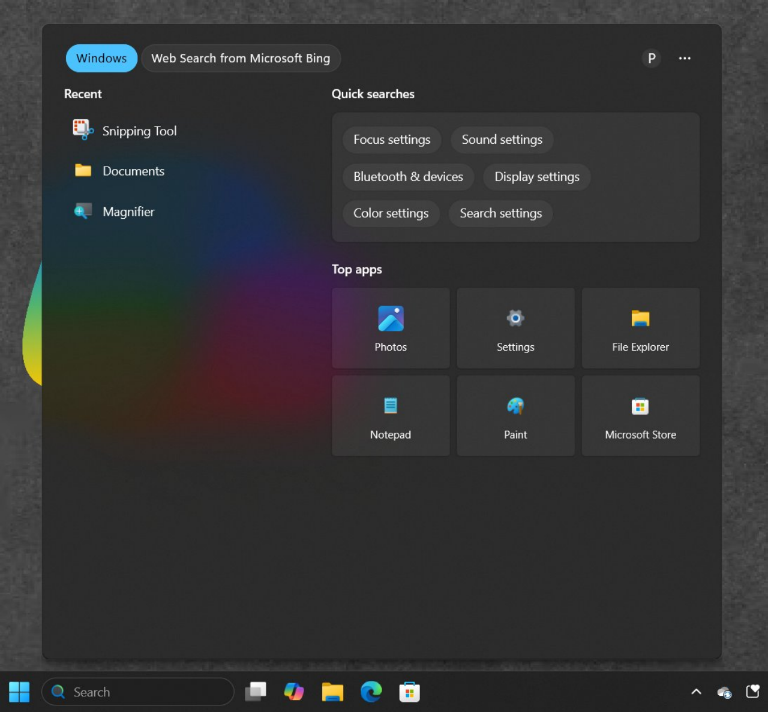Launch Magnifier from Recent list
The image size is (768, 712).
click(114, 212)
